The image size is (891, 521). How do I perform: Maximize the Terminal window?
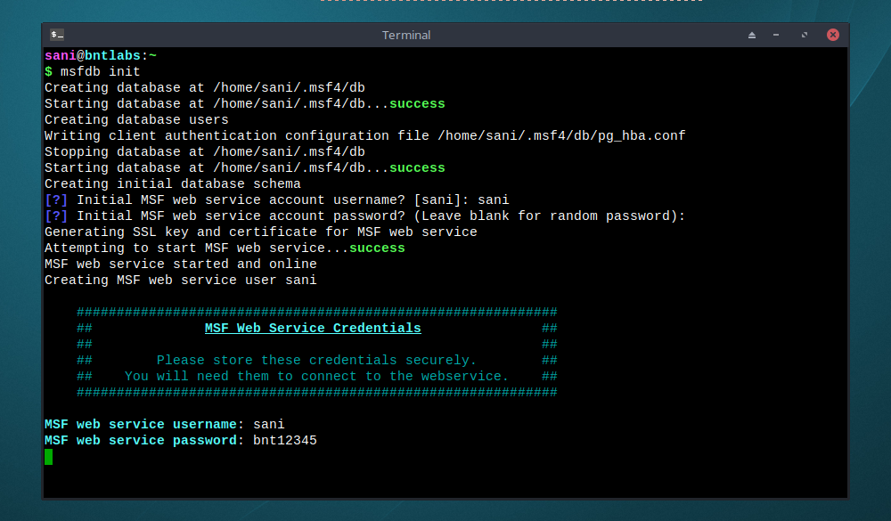pyautogui.click(x=804, y=36)
